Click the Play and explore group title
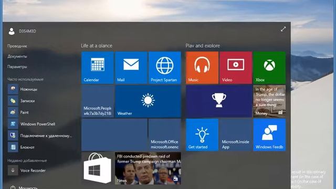Viewport: 336px width, 189px height. 203,46
